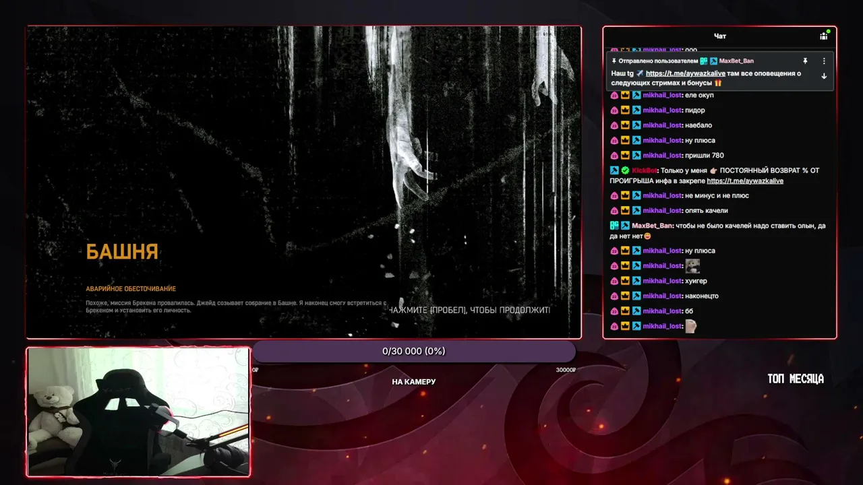Click the "наконецто" chat message text
The width and height of the screenshot is (863, 485).
point(702,296)
